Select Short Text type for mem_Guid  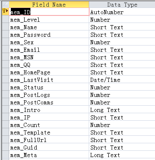pyautogui.click(x=122, y=147)
